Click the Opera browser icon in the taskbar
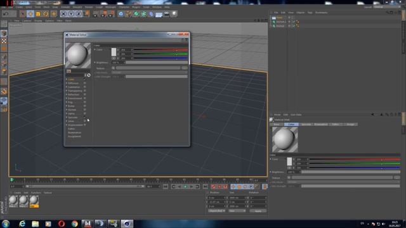The image size is (406, 228). pos(62,224)
